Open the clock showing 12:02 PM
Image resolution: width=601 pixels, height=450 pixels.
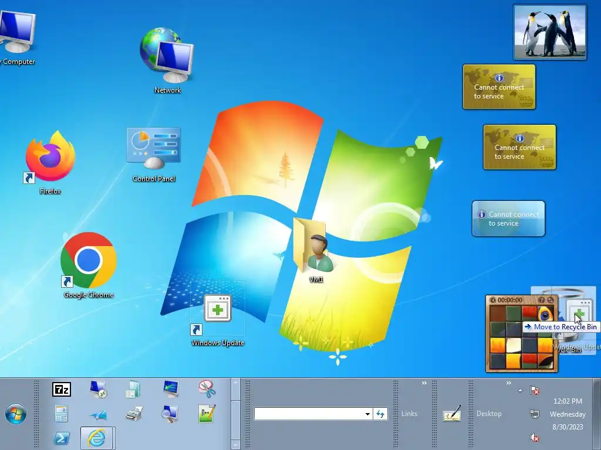(568, 401)
